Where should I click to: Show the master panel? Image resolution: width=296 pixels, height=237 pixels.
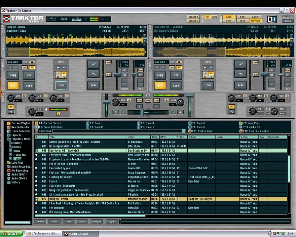(x=255, y=17)
